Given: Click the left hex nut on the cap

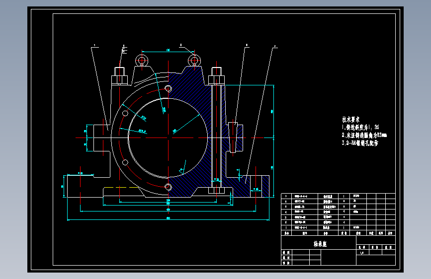Looking at the screenshot, I should click(119, 76).
